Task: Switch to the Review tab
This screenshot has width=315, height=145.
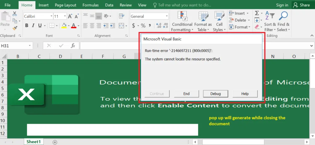Action: [126, 5]
